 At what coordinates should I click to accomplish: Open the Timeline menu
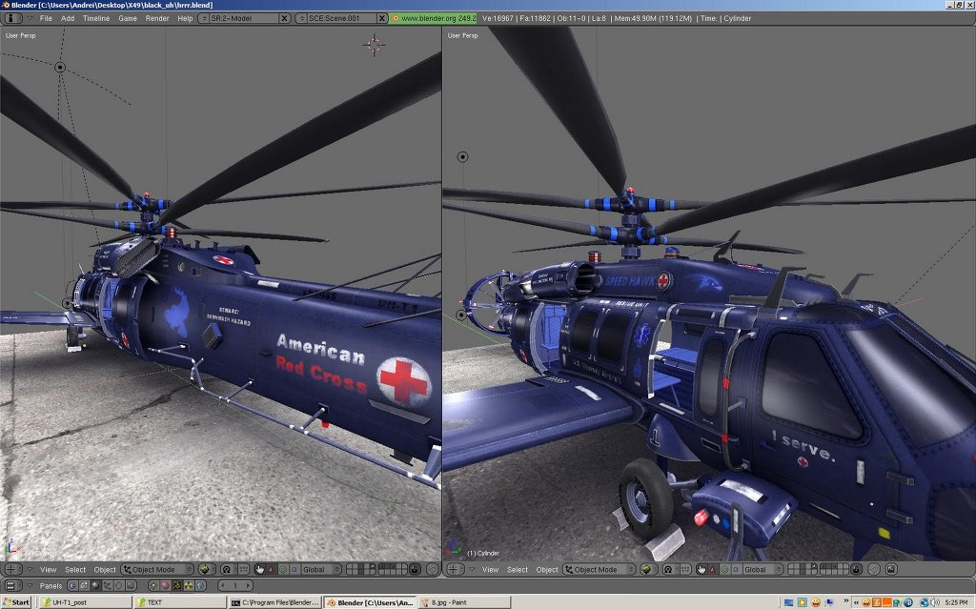tap(96, 18)
